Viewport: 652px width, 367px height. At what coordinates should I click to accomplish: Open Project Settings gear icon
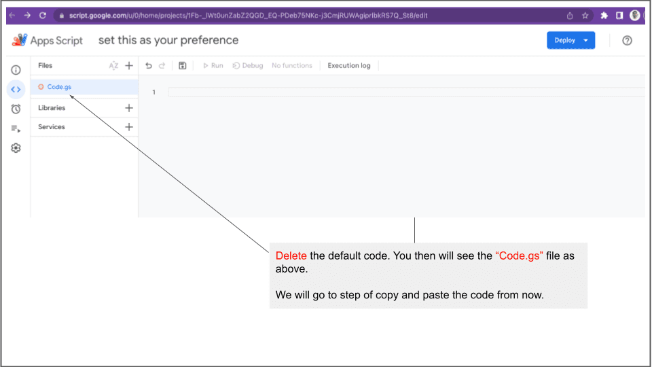point(16,147)
